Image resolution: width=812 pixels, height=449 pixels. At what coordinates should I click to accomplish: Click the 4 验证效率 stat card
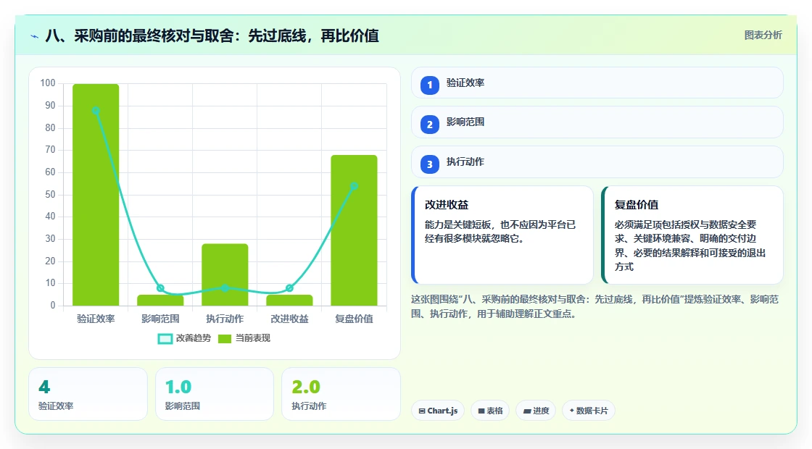click(88, 394)
